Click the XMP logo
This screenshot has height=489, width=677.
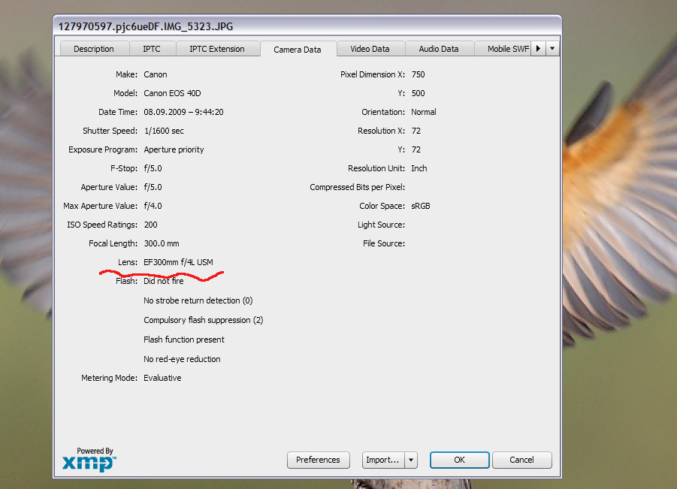89,460
